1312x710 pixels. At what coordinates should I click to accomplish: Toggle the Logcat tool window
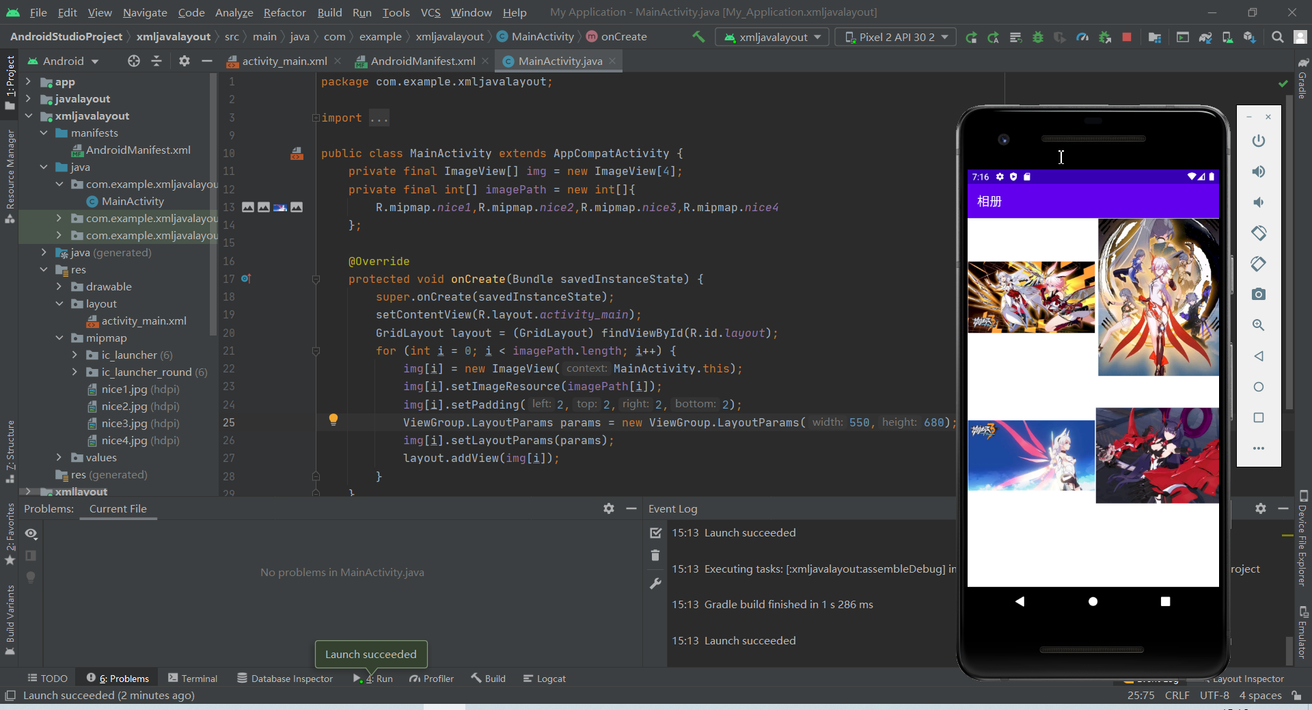(x=551, y=678)
